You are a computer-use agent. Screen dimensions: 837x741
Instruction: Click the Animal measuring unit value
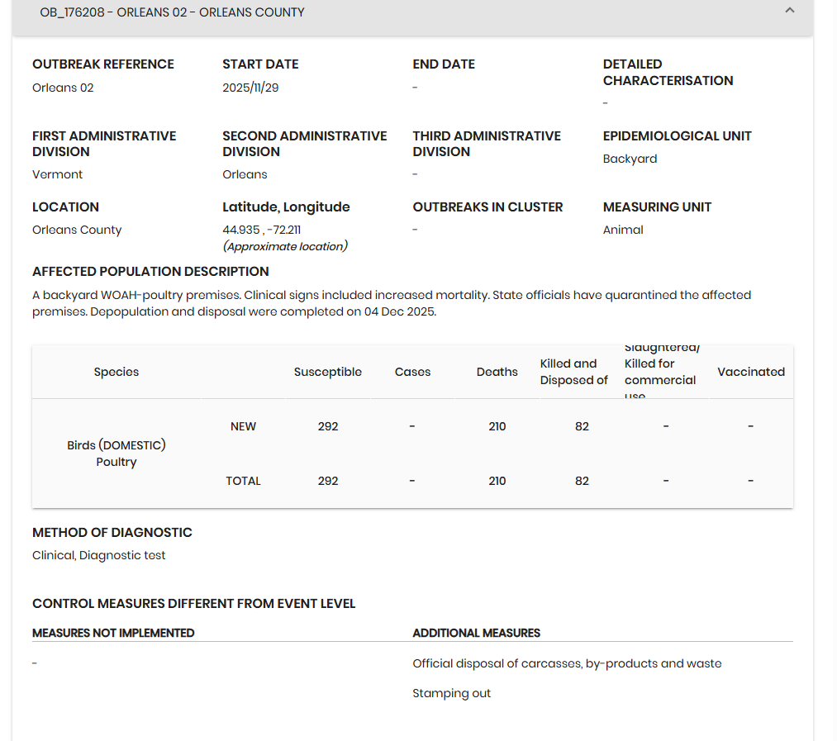click(x=623, y=230)
